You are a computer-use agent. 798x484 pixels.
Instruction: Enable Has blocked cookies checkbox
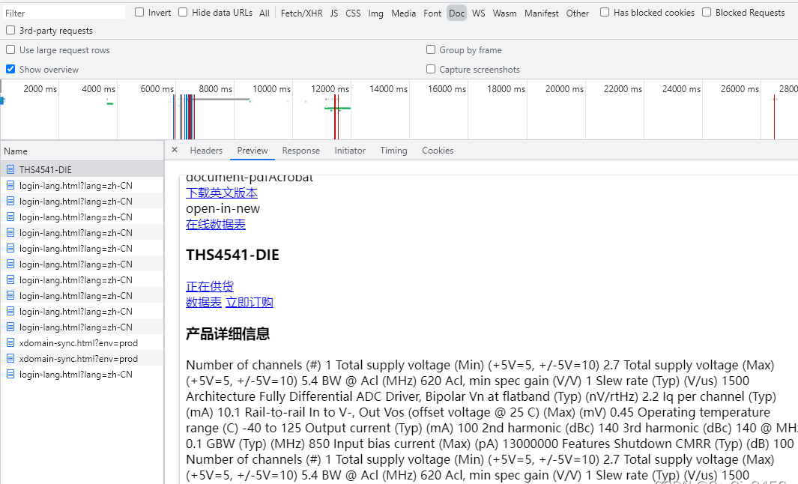pyautogui.click(x=605, y=12)
